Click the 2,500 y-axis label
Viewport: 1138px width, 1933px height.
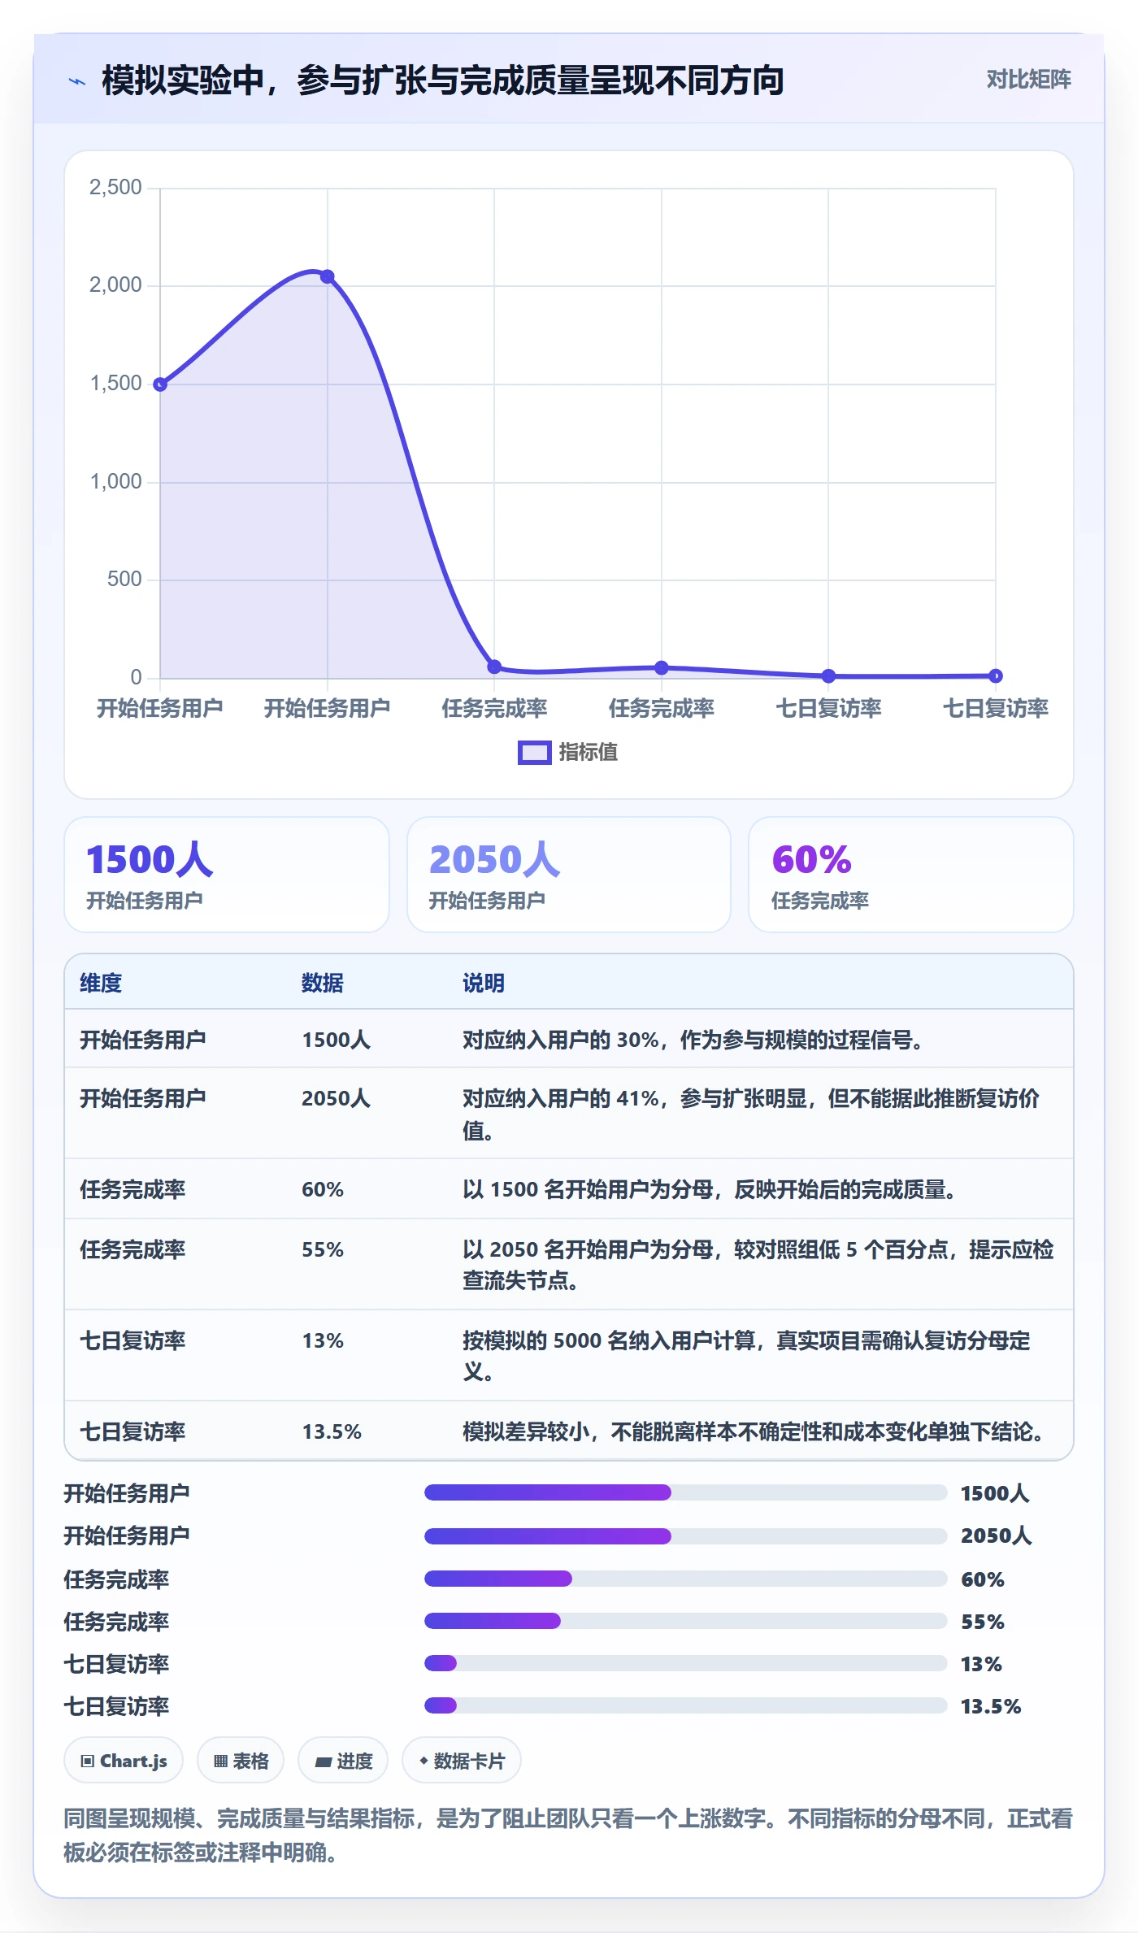(x=115, y=188)
